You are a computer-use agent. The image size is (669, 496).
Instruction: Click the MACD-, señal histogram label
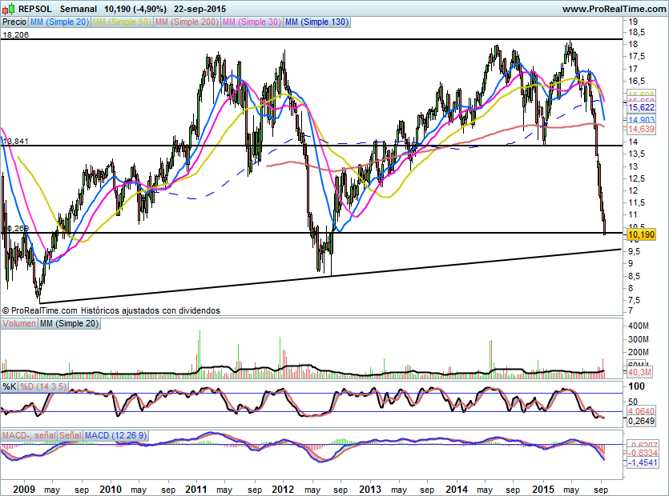pos(29,435)
